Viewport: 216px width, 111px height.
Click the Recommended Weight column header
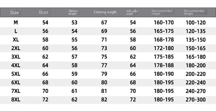pyautogui.click(x=194, y=12)
